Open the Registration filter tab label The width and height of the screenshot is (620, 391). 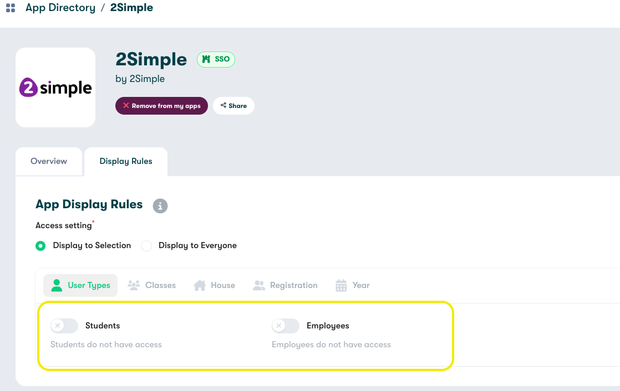click(x=293, y=285)
